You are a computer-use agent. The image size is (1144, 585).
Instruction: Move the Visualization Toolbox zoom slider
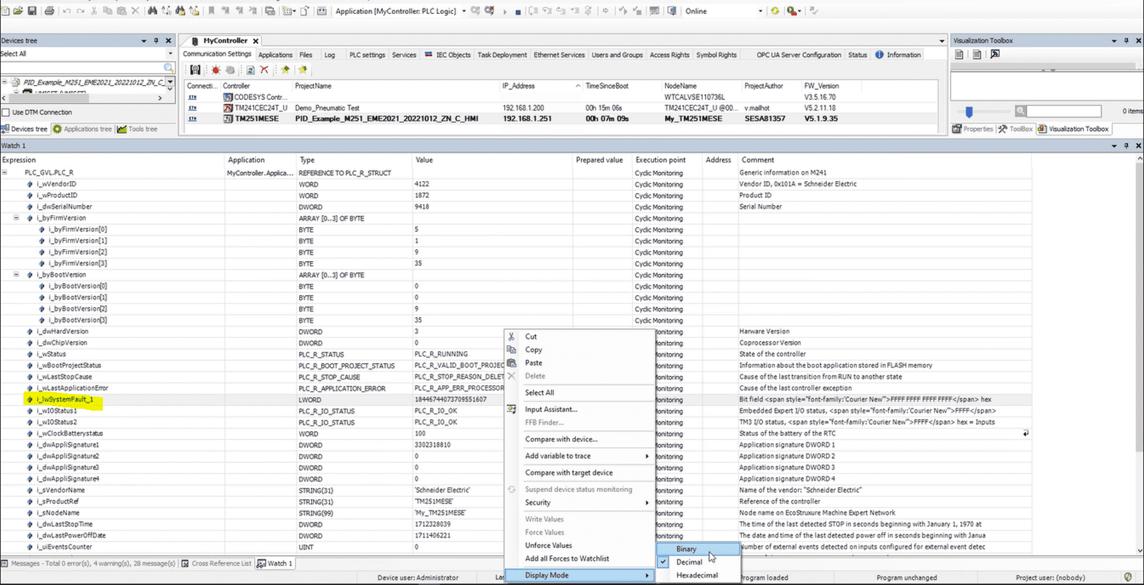point(969,112)
